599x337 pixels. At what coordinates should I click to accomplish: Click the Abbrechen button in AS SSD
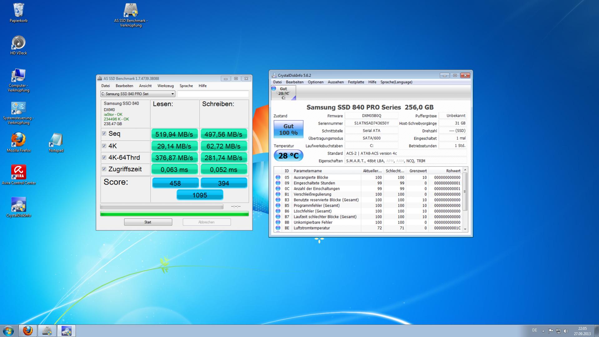click(207, 222)
